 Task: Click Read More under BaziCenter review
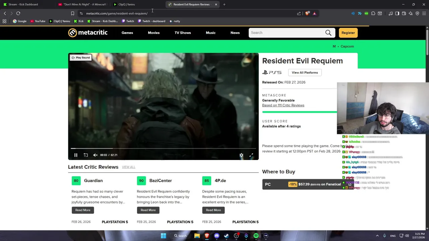coord(148,210)
